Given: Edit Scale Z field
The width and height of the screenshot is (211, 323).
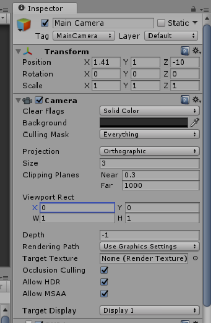Looking at the screenshot, I should point(185,86).
